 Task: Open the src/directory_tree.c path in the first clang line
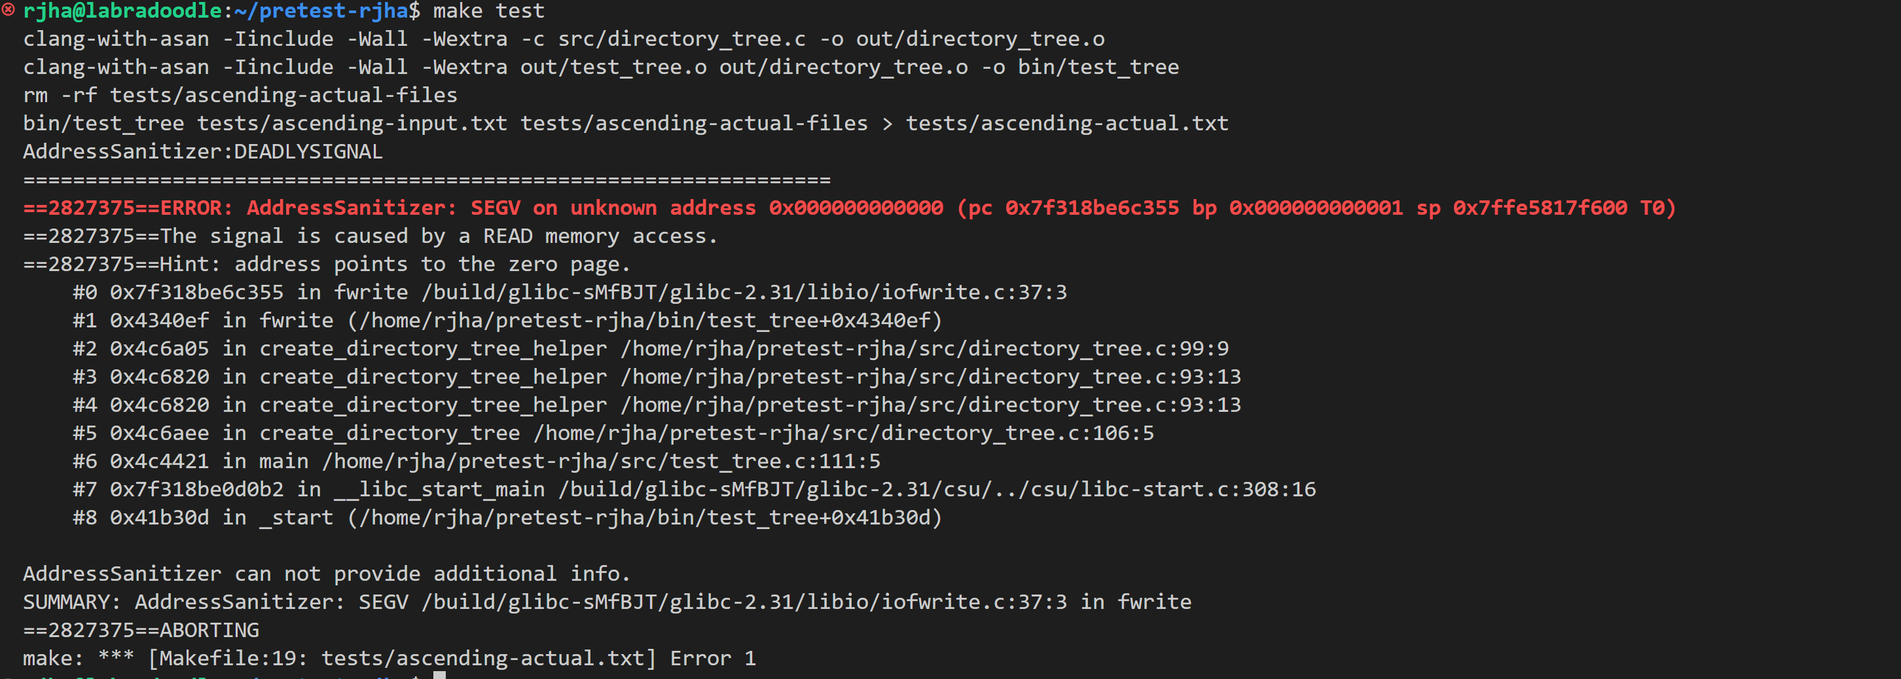click(681, 39)
